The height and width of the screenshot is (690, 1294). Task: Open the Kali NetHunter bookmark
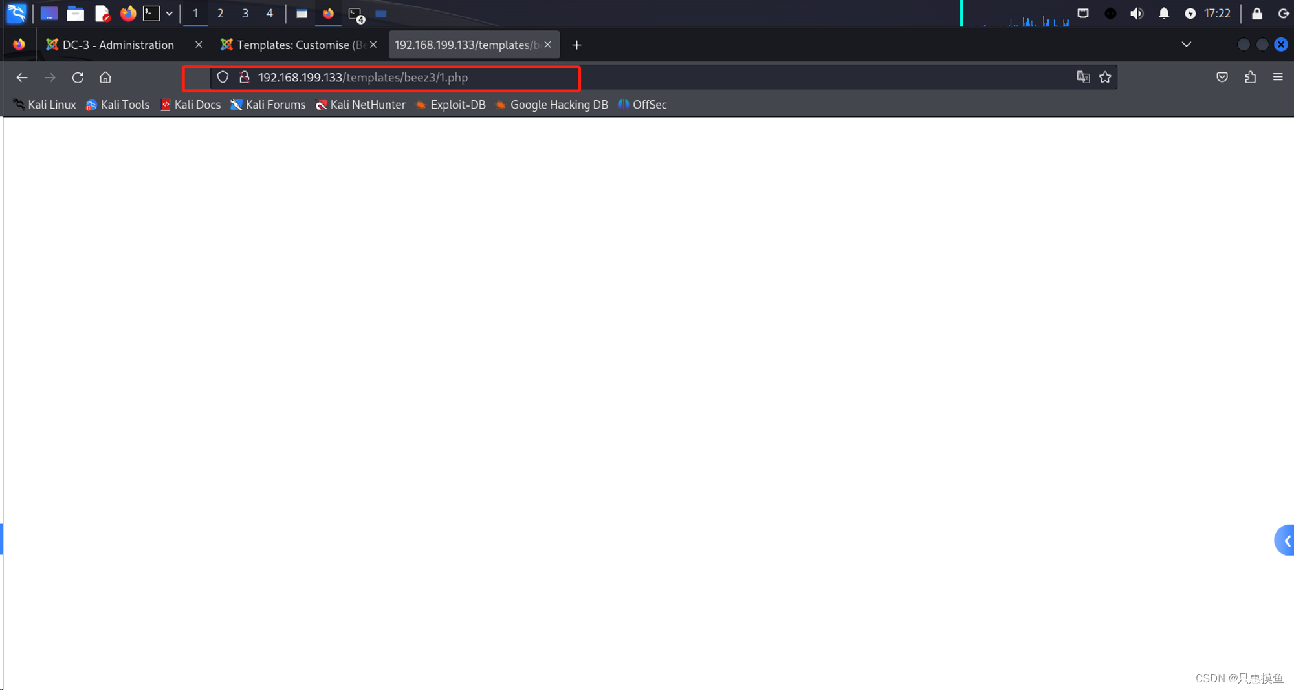point(360,105)
